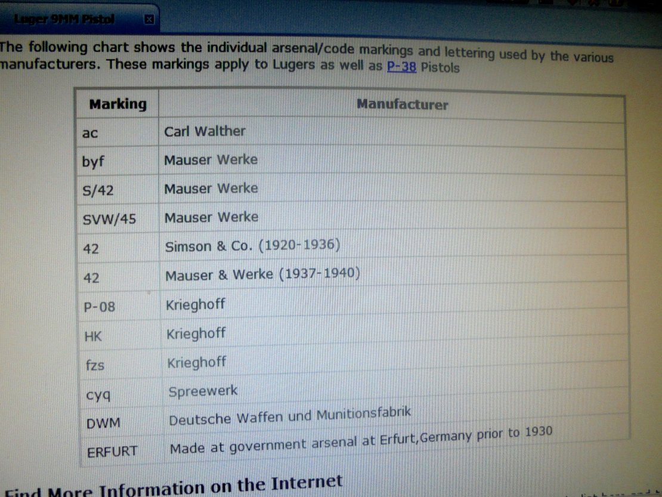Screen dimensions: 662x497
Task: Select the '42' cell beside Mauser & Werke
Action: 119,277
